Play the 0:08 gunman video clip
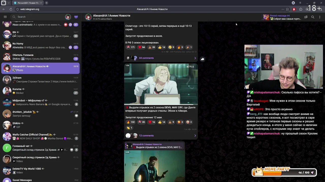 click(154, 166)
